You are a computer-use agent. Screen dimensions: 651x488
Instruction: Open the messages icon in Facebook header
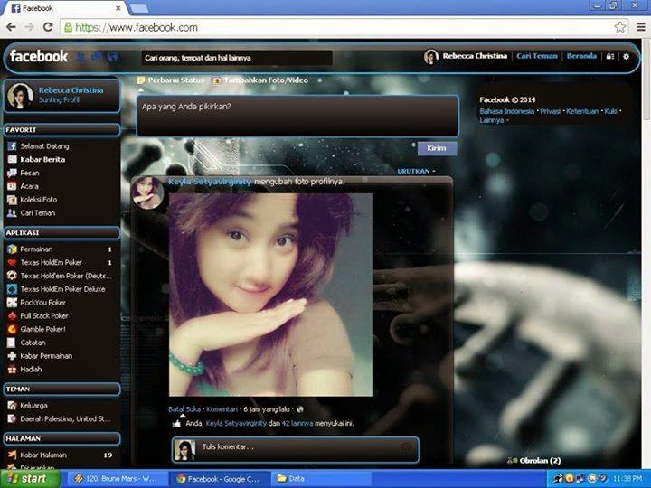(97, 56)
